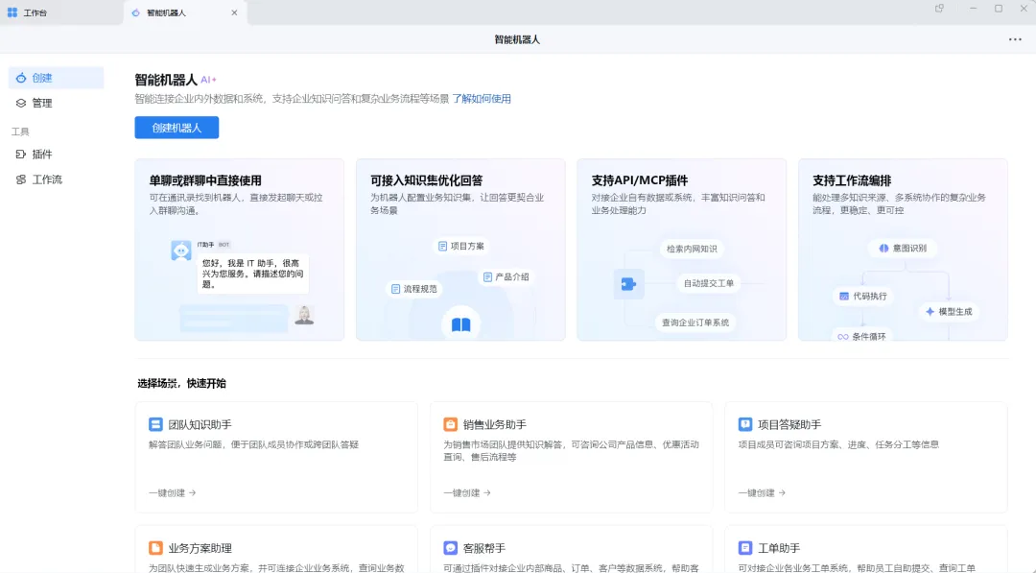Click the pop-out window icon in title bar
Image resolution: width=1036 pixels, height=573 pixels.
coord(939,9)
